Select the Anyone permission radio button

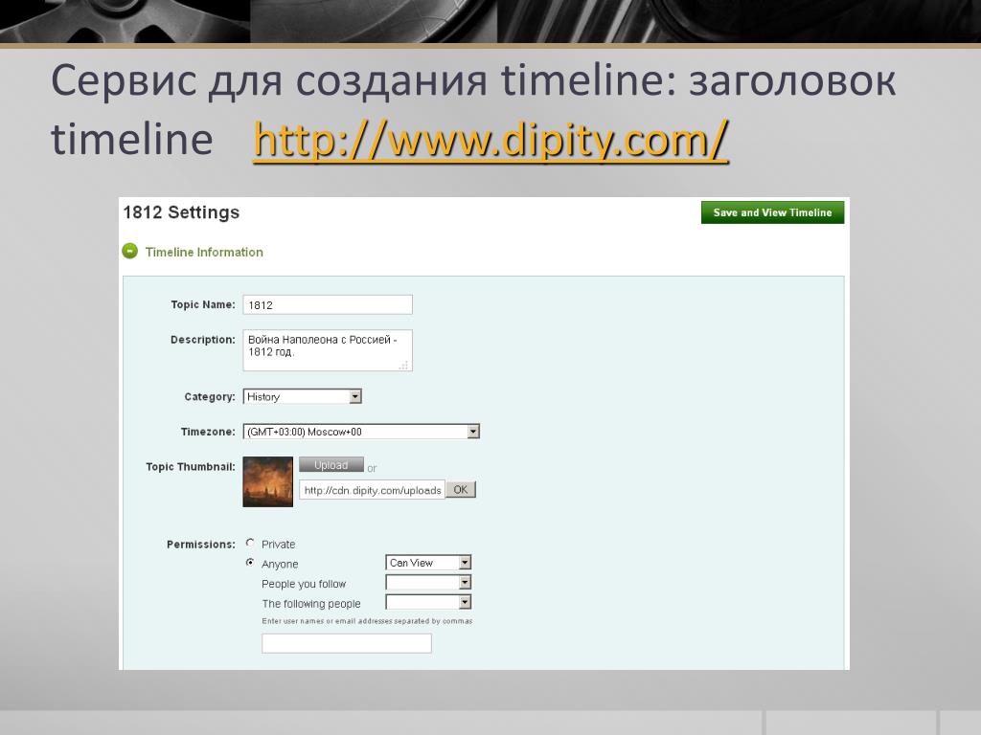250,562
